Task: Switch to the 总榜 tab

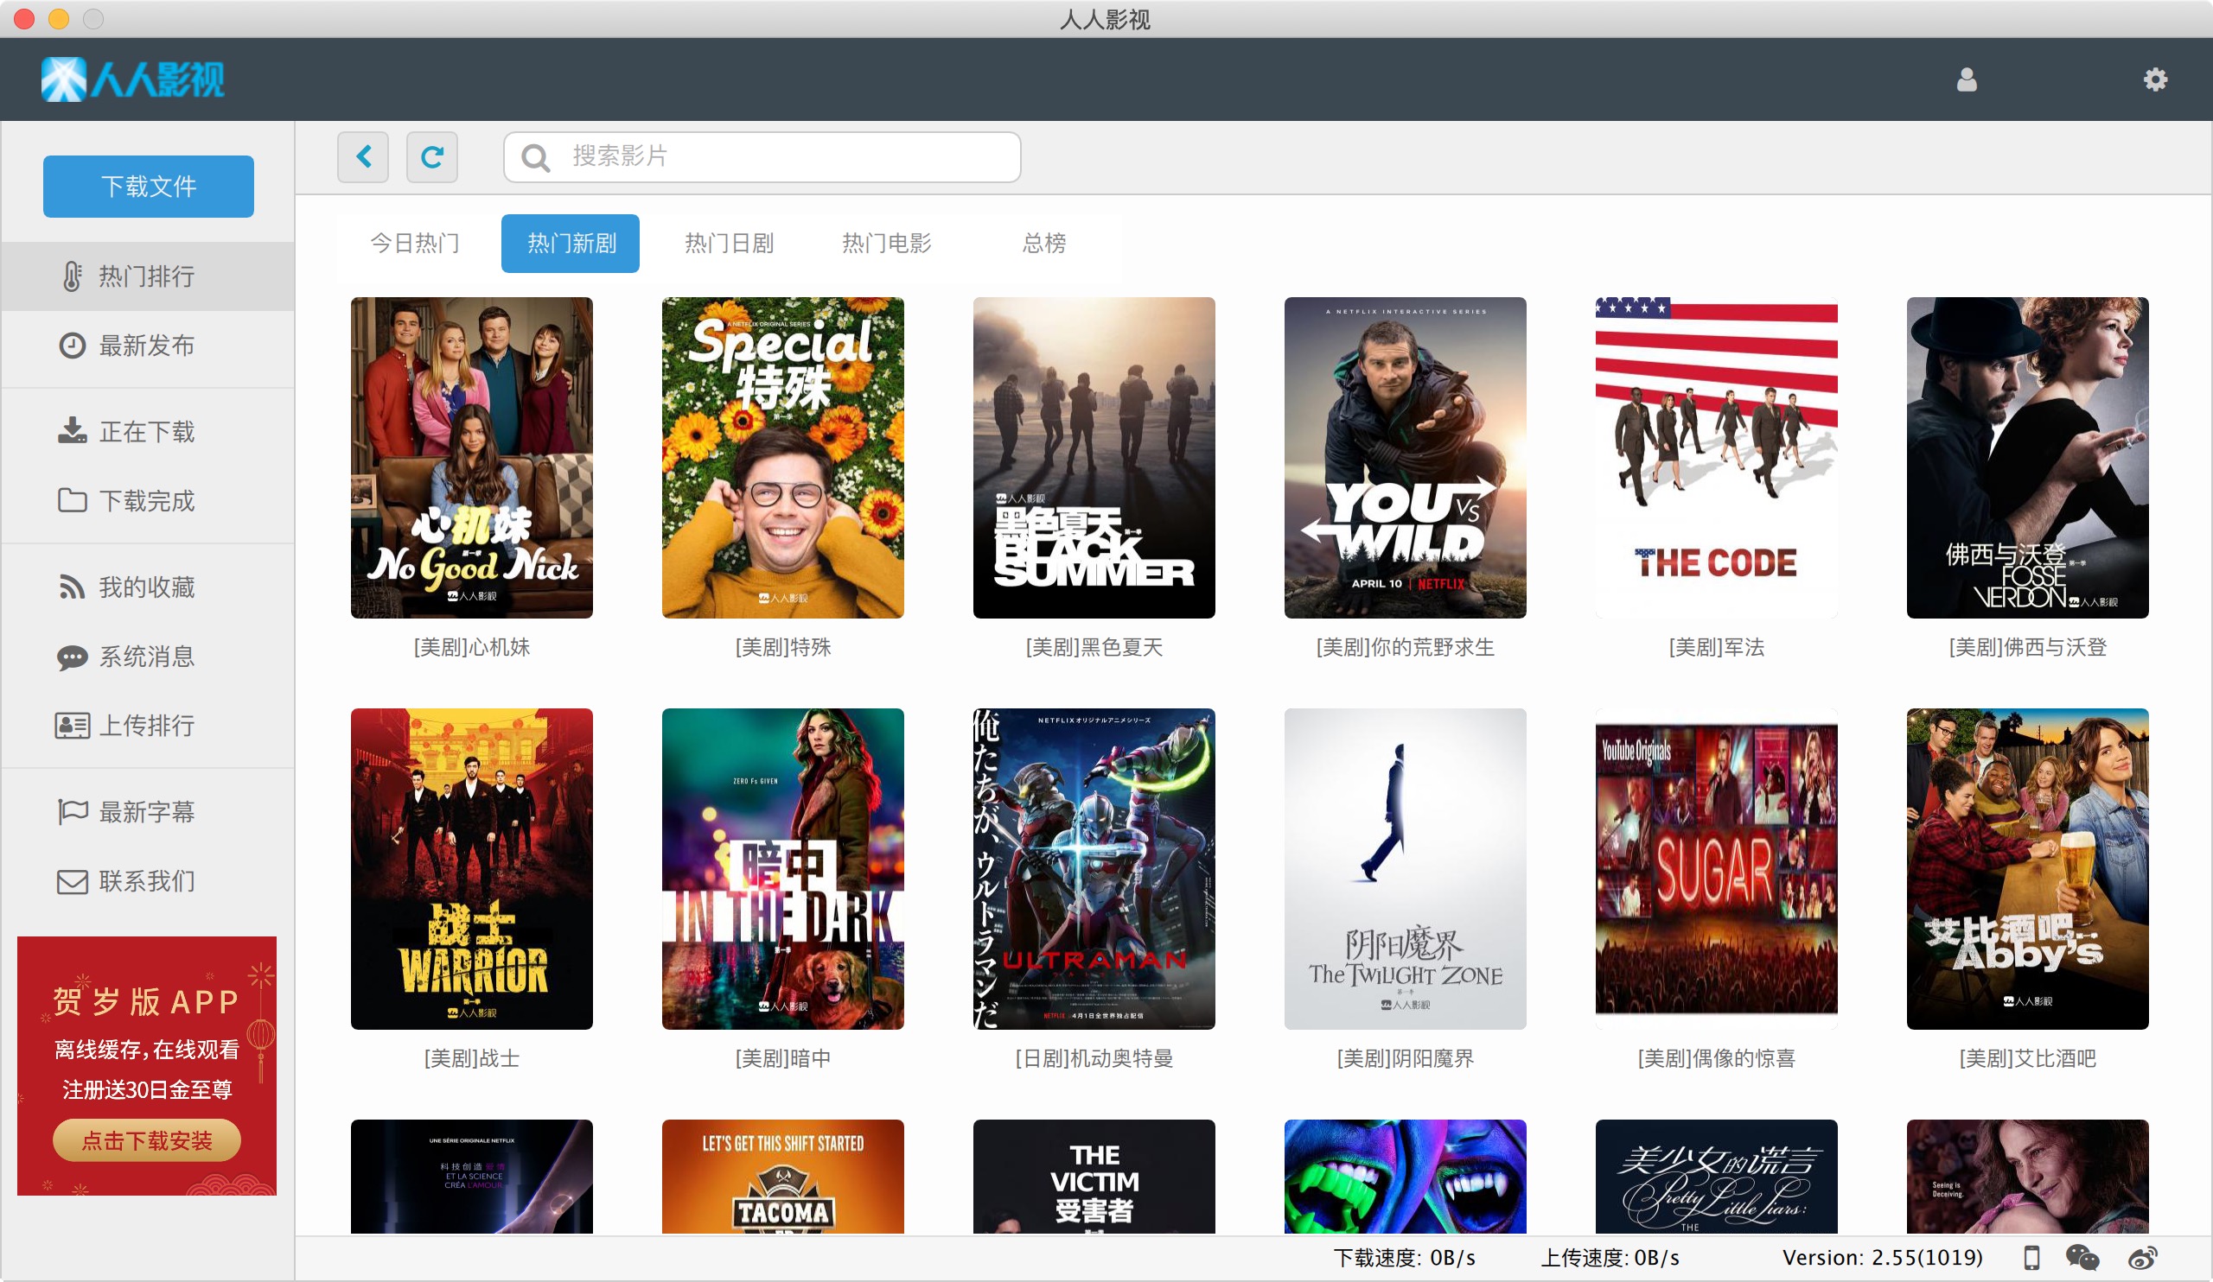Action: coord(1044,243)
